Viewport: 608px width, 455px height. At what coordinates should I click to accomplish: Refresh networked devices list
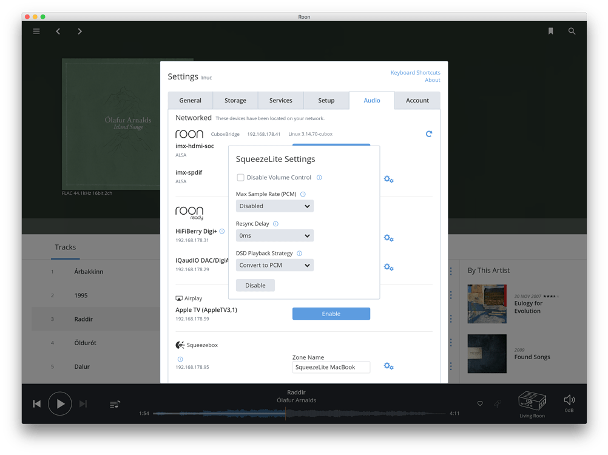tap(429, 133)
